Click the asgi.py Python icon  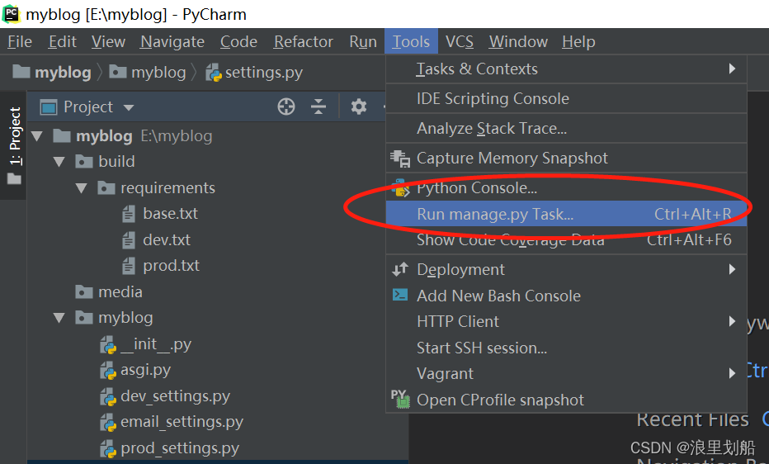point(108,371)
